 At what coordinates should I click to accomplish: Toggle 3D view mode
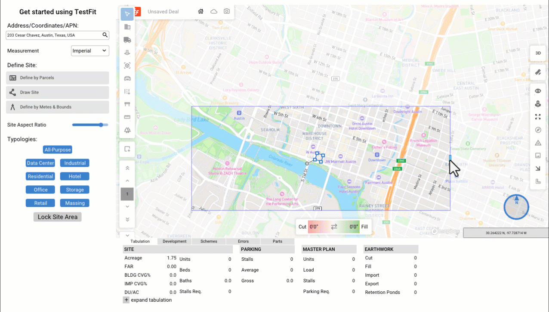(538, 53)
